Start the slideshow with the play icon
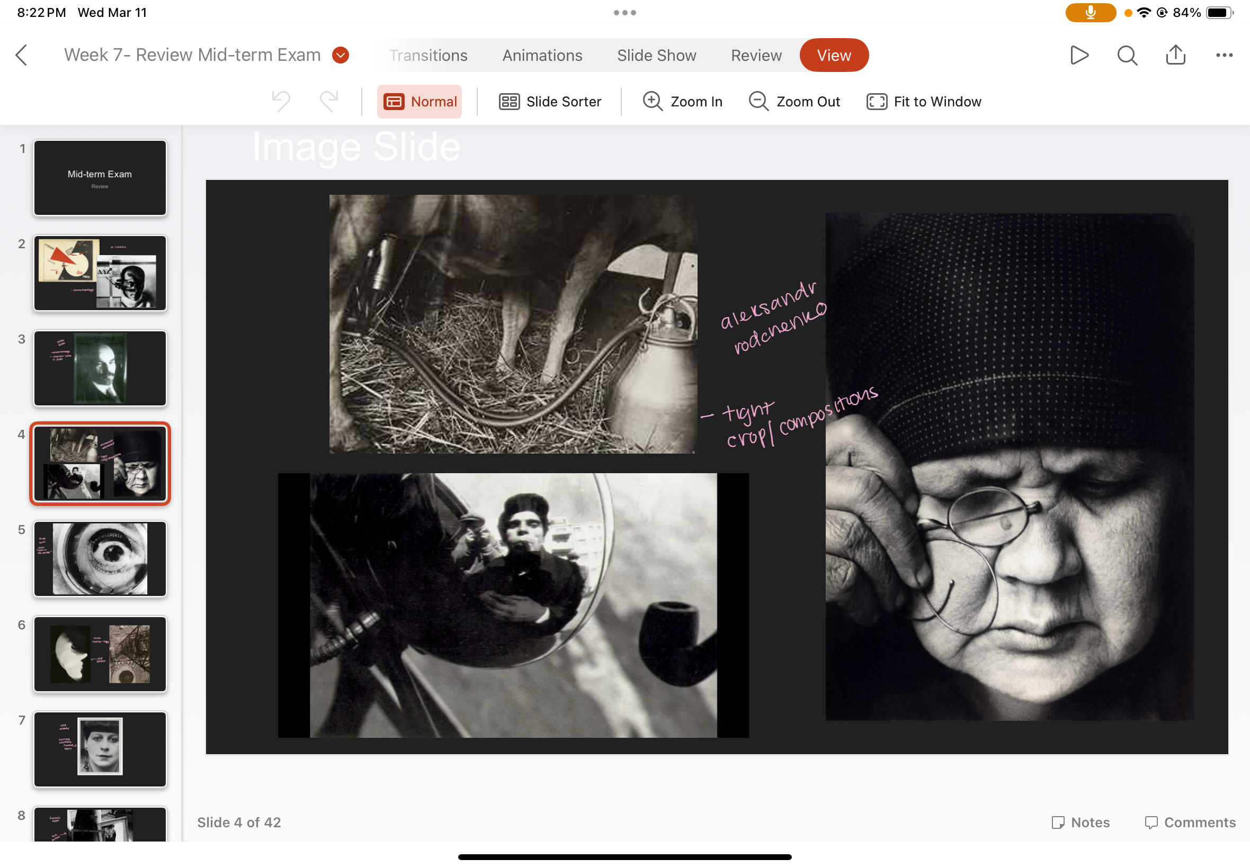 tap(1078, 55)
